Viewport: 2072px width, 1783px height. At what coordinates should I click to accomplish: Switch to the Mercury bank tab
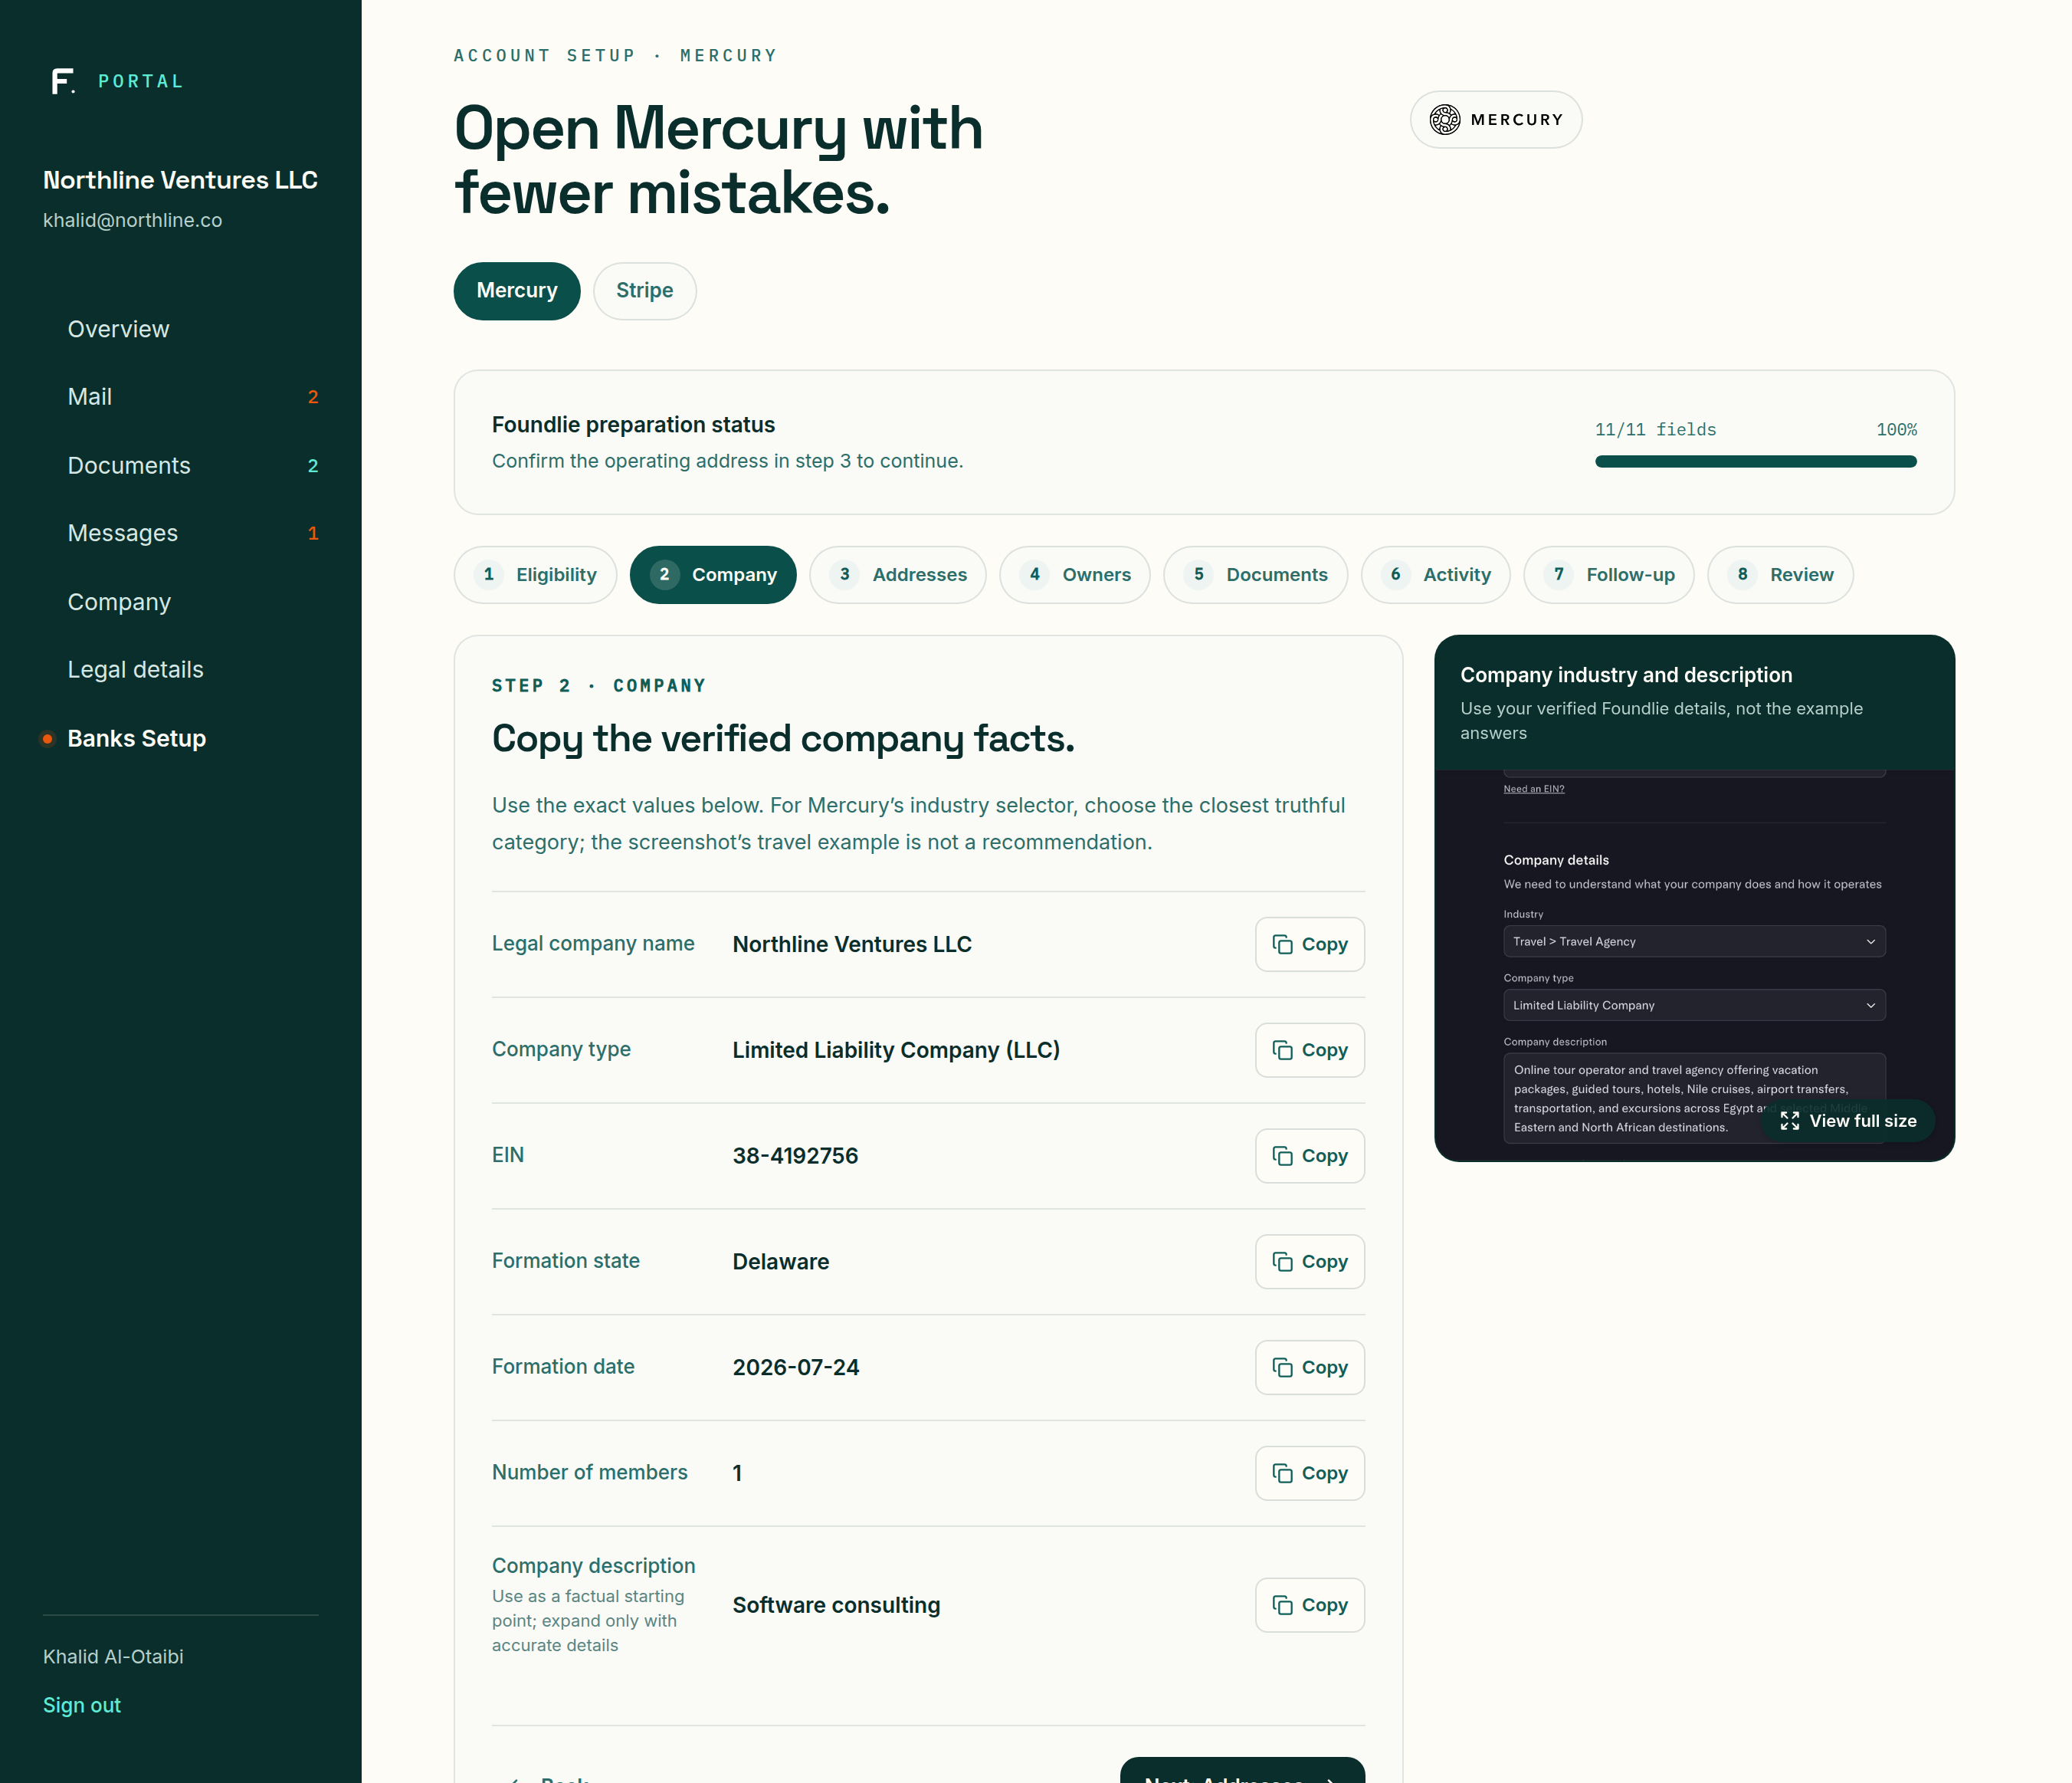517,291
